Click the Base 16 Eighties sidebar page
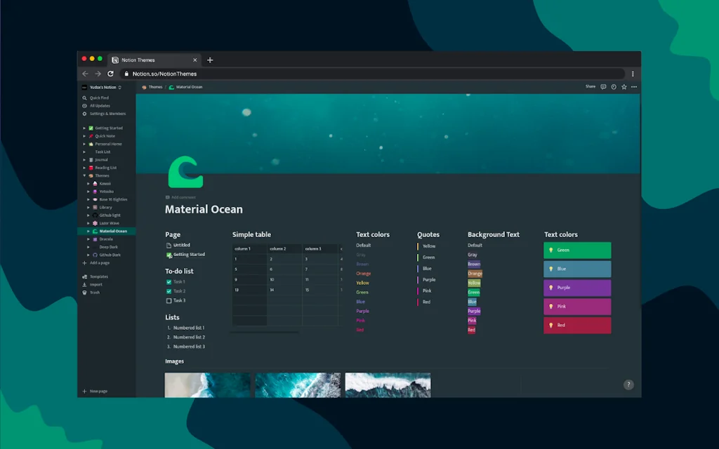The height and width of the screenshot is (449, 719). tap(113, 199)
